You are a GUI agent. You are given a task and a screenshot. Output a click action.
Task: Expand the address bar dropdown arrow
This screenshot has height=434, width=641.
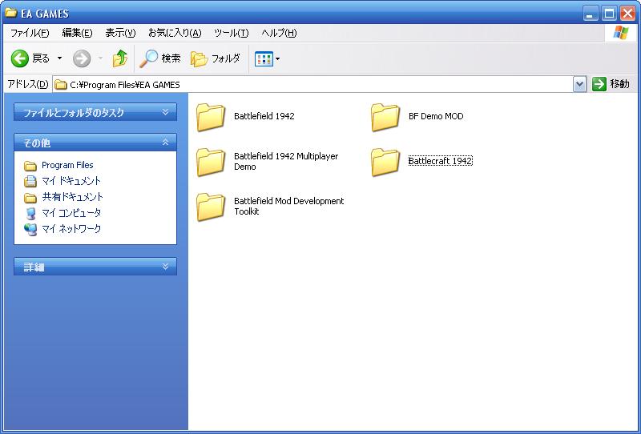click(579, 85)
